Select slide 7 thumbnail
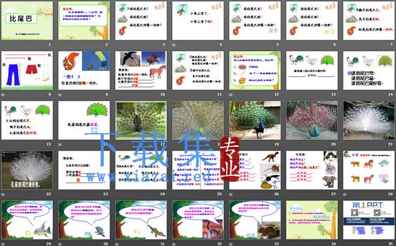396x246 pixels. coord(369,21)
